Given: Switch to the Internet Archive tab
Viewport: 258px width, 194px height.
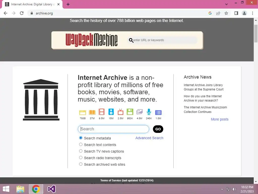Looking at the screenshot, I should tap(32, 4).
